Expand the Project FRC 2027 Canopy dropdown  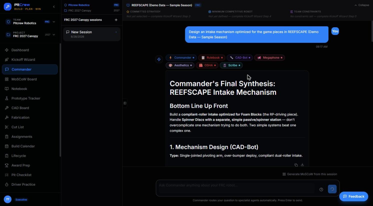[x=54, y=35]
